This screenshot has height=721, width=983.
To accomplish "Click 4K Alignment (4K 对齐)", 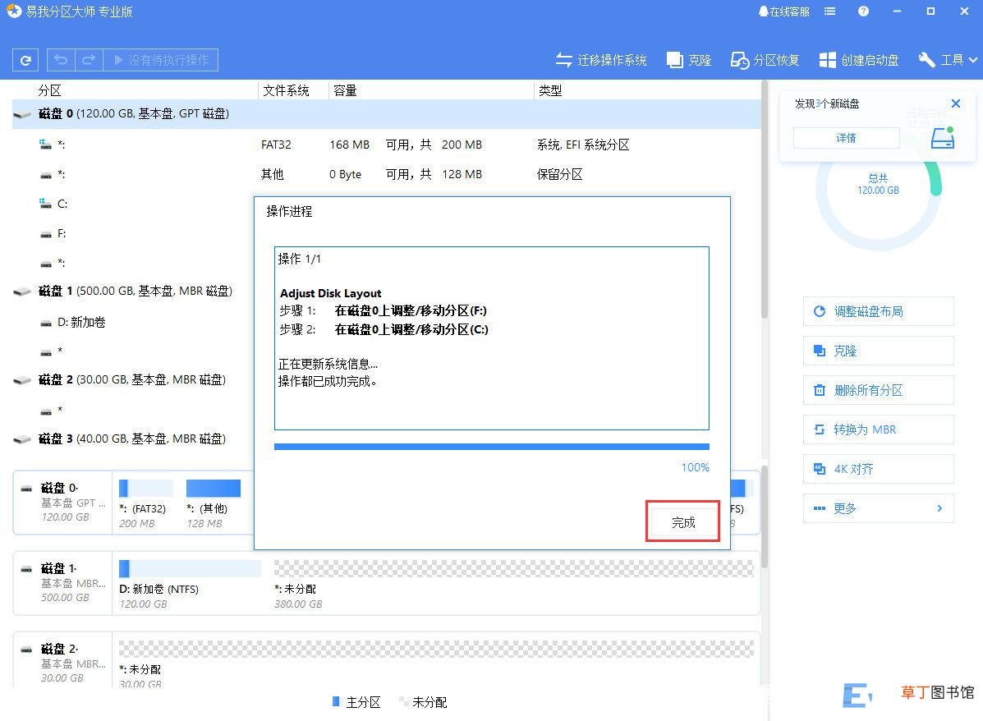I will click(x=878, y=469).
